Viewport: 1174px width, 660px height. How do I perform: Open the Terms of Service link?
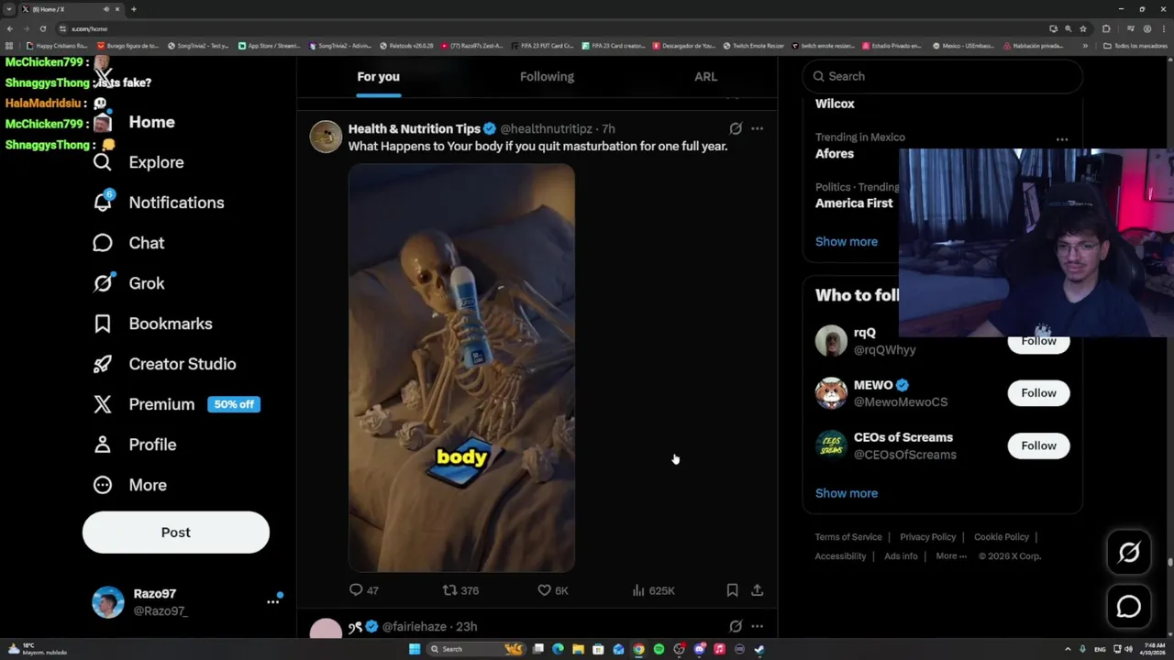[848, 537]
